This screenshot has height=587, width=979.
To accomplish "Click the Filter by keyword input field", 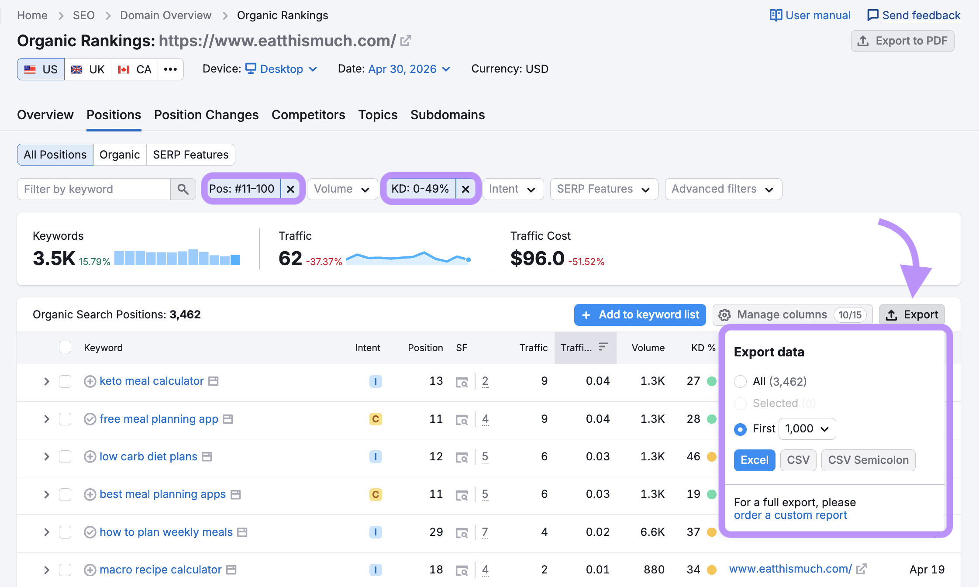I will pos(93,189).
